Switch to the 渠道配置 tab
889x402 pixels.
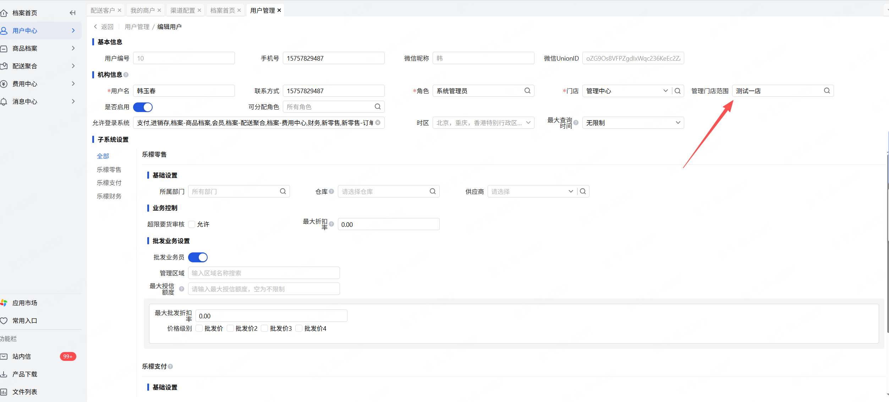182,10
